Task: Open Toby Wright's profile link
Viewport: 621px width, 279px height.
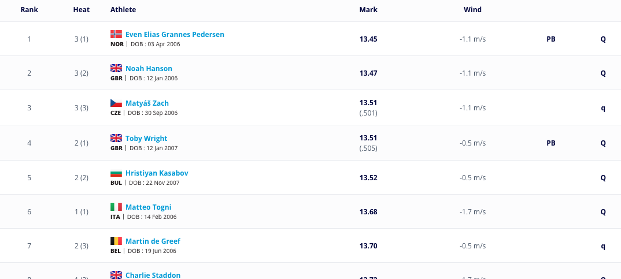Action: [x=146, y=139]
